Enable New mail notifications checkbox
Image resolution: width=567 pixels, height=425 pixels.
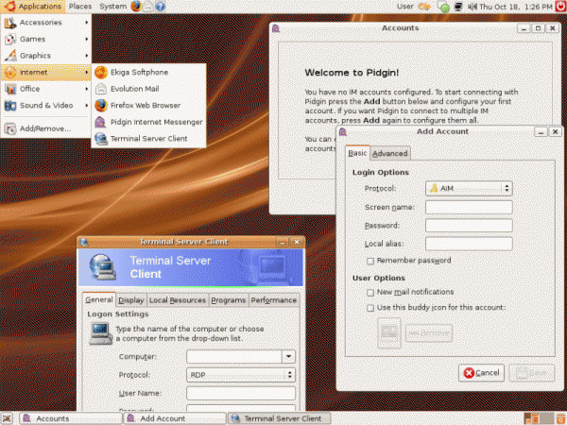coord(370,293)
